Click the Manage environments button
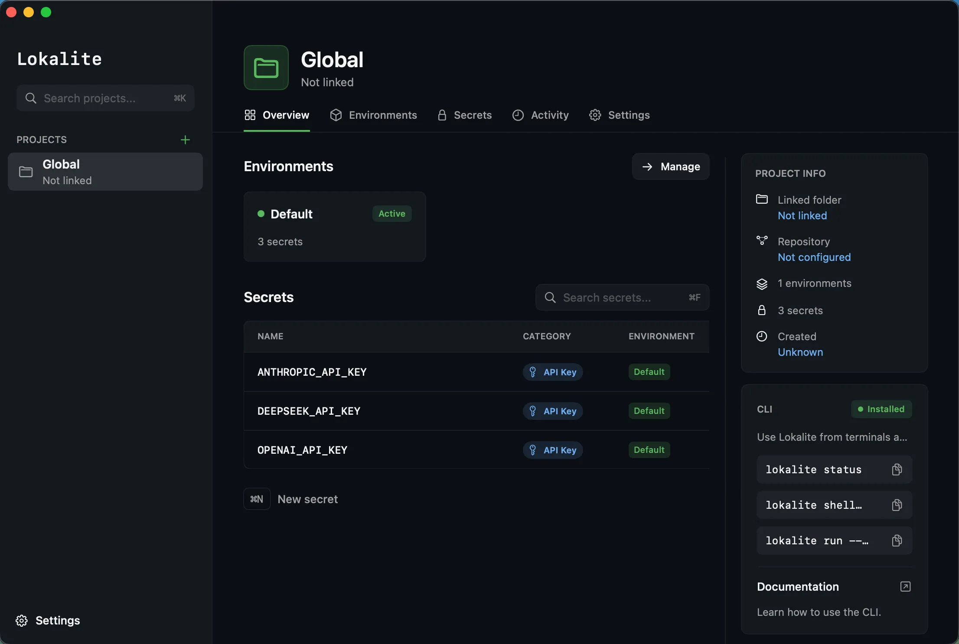Image resolution: width=959 pixels, height=644 pixels. point(671,167)
